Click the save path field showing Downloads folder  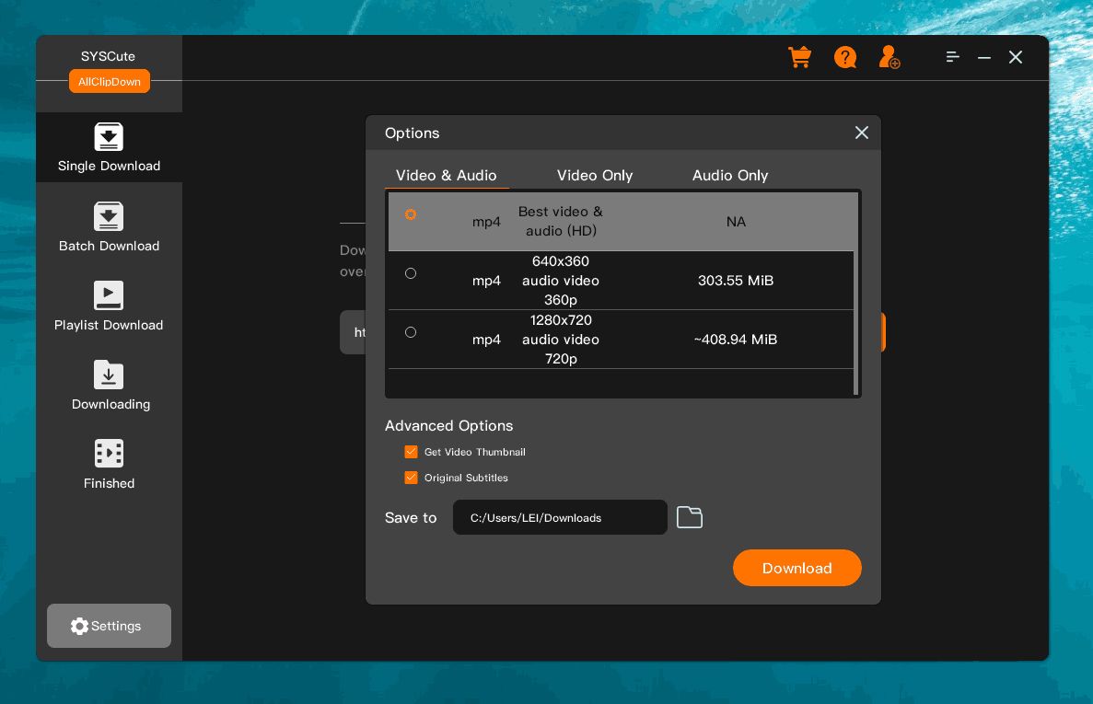coord(560,517)
